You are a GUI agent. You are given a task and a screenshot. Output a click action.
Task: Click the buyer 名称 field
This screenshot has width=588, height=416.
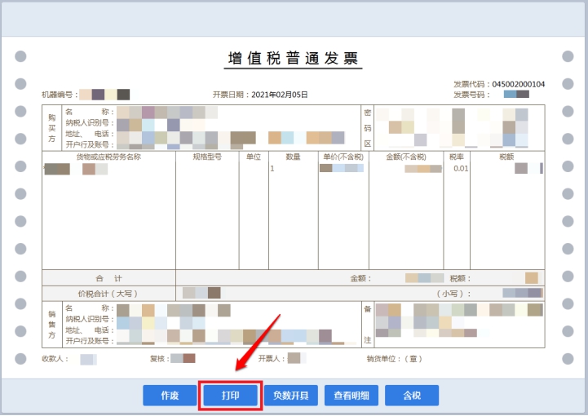(167, 112)
